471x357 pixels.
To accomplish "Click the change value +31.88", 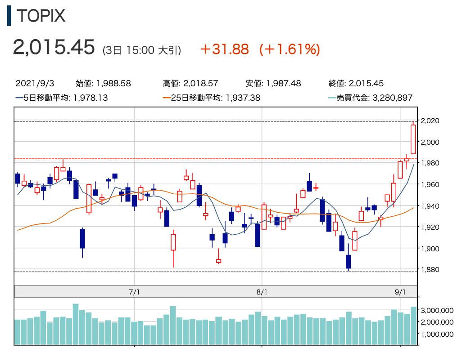I will (225, 49).
